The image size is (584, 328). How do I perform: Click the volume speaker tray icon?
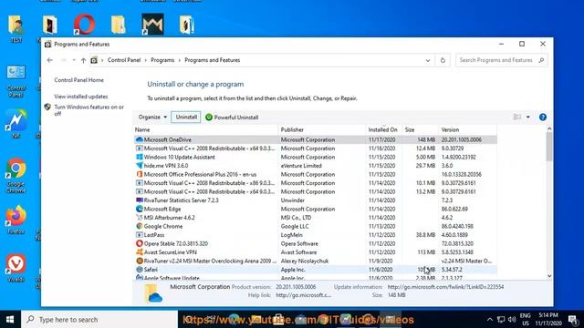[x=512, y=320]
